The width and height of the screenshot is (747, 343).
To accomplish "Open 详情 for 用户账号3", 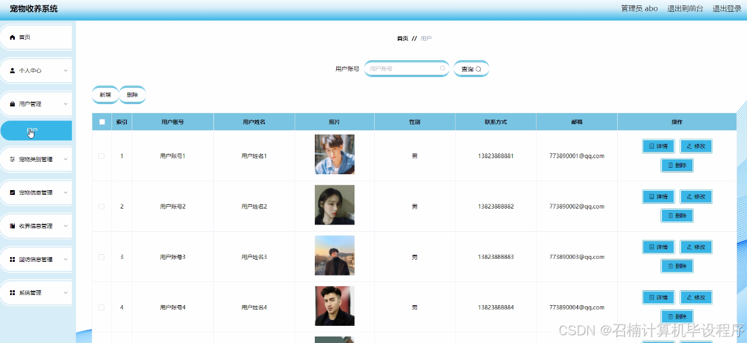I will (x=659, y=247).
